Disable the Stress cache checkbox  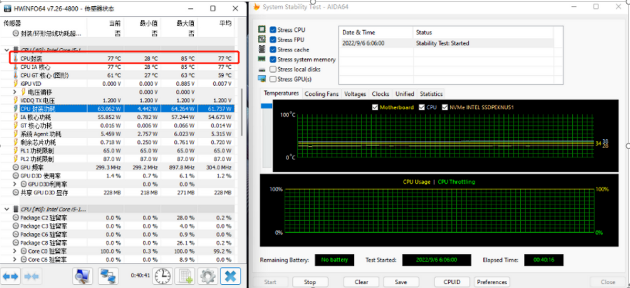click(273, 49)
